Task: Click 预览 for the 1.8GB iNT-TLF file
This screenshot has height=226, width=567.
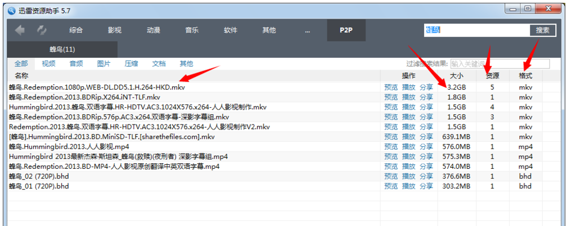Action: tap(391, 98)
